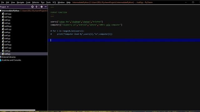Image resolution: width=200 pixels, height=112 pixels.
Task: Open Project panel settings gear
Action: [x=42, y=7]
